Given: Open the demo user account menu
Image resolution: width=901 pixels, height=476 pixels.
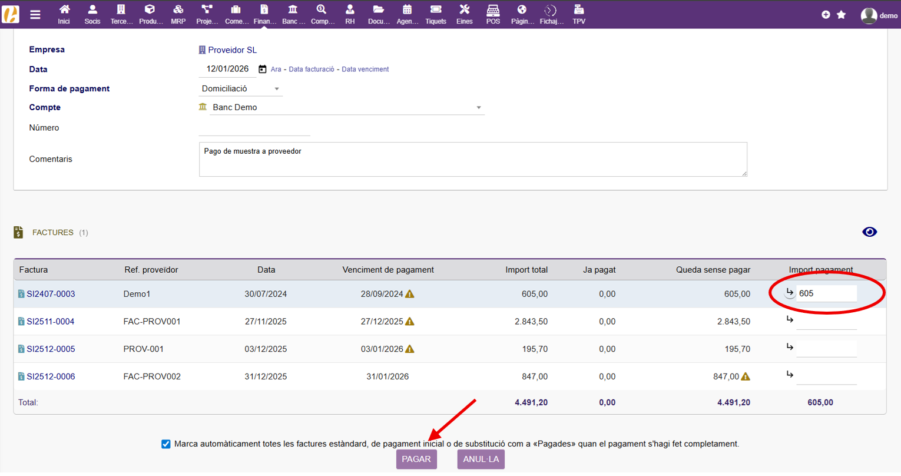Looking at the screenshot, I should pos(879,15).
